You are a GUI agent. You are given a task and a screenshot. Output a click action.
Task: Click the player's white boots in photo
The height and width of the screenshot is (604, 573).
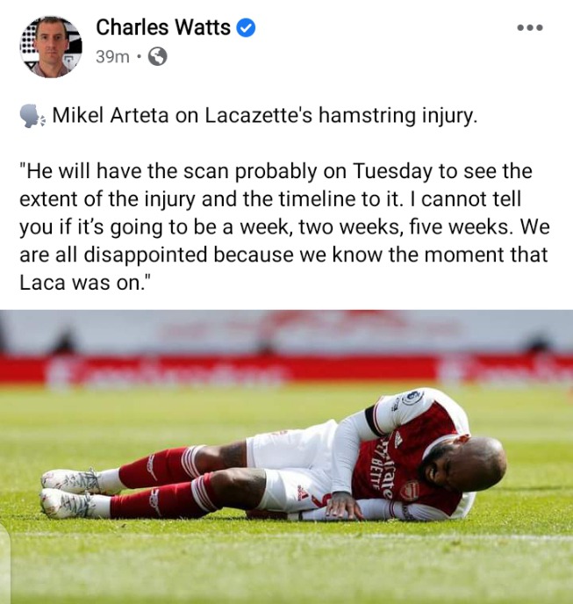tap(70, 493)
